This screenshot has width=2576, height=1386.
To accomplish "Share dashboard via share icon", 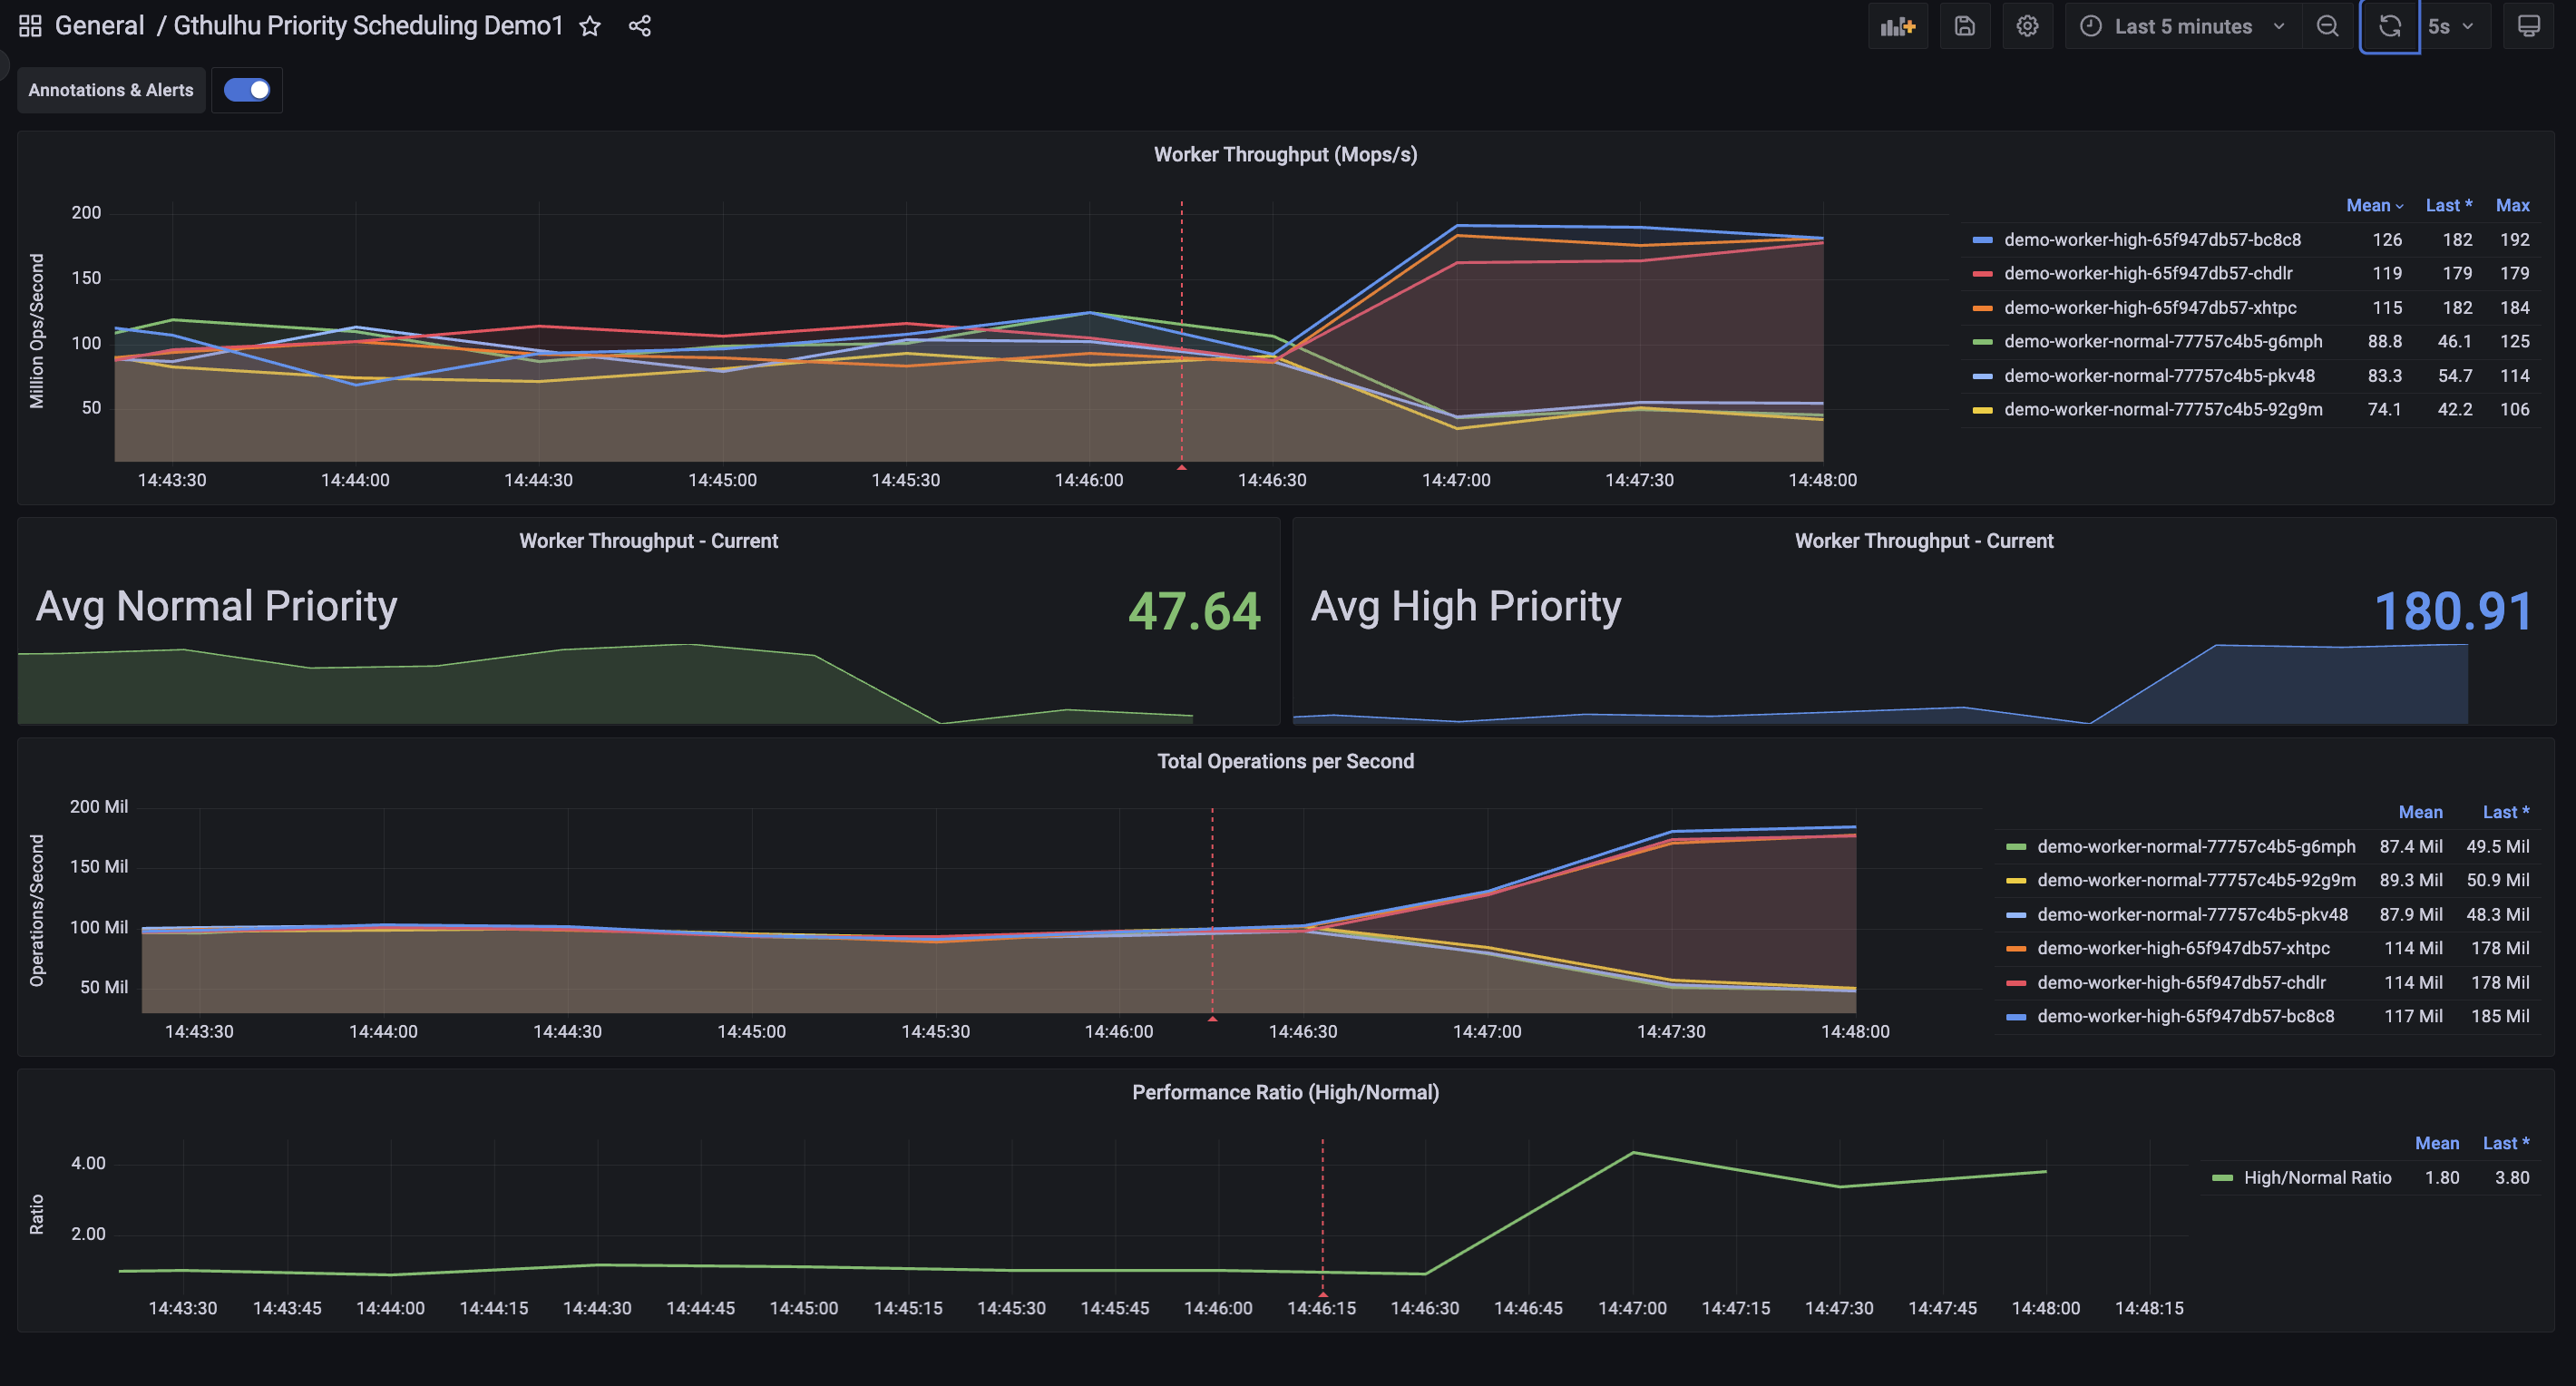I will tap(640, 26).
